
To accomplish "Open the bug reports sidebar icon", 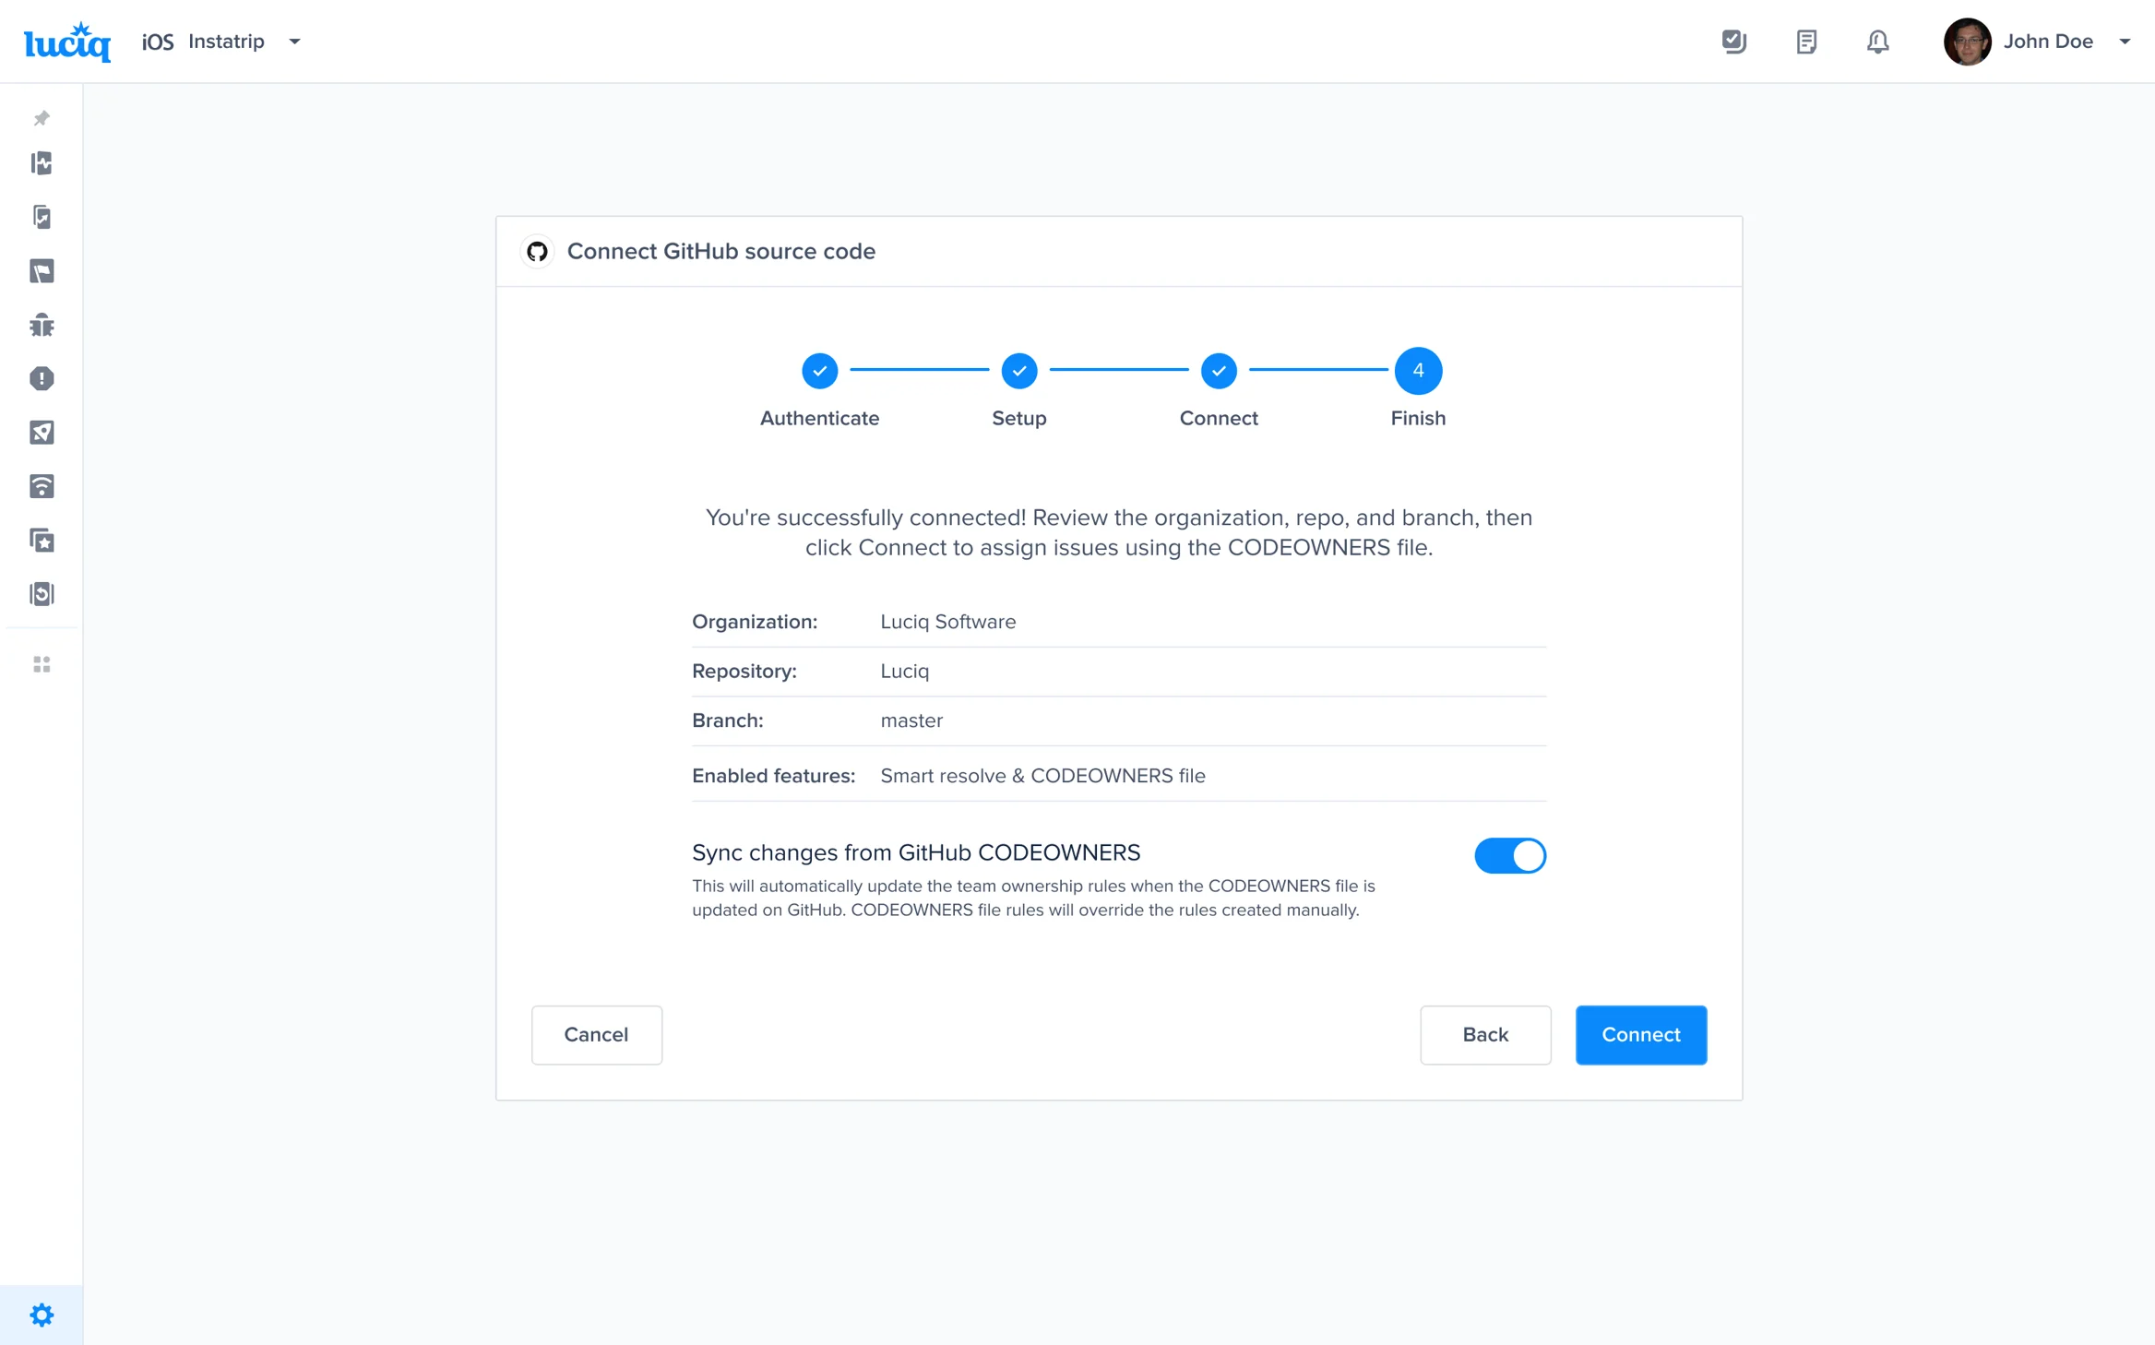I will pyautogui.click(x=42, y=325).
